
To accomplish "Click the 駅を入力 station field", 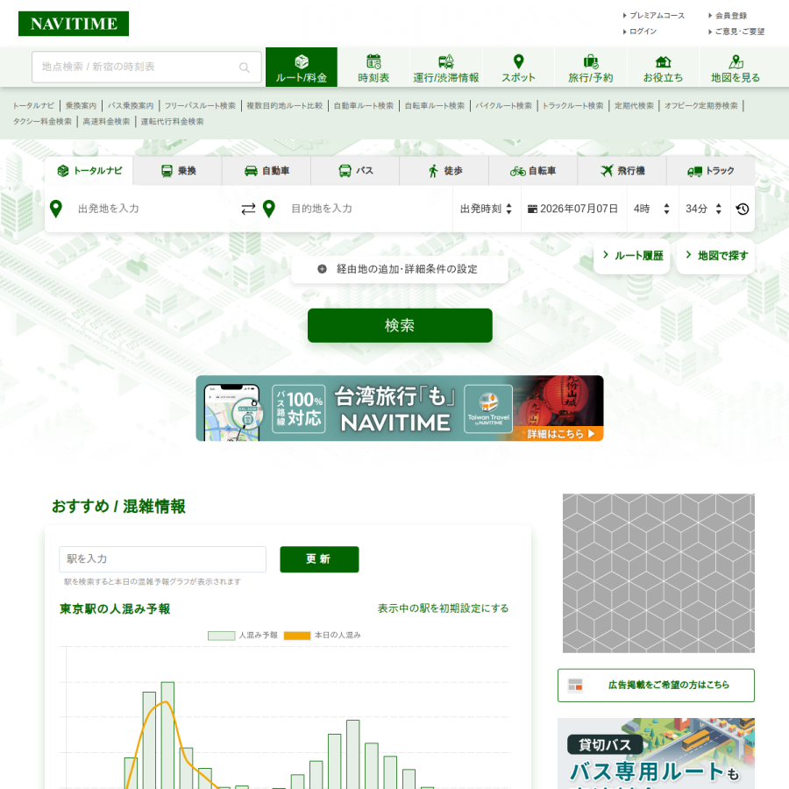I will (x=162, y=559).
